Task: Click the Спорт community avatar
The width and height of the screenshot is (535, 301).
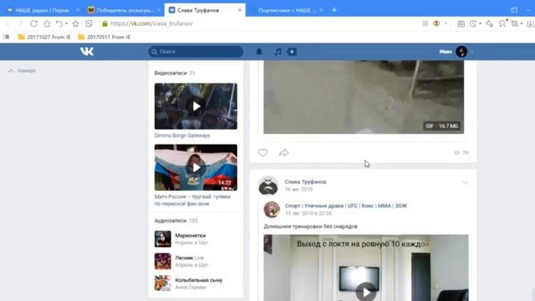Action: [x=272, y=209]
